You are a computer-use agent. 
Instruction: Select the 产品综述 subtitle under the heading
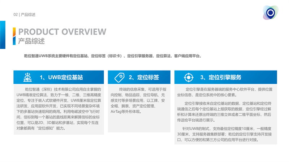31,41
